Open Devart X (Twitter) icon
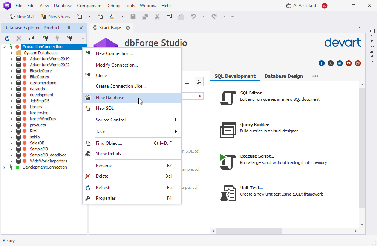 pyautogui.click(x=331, y=63)
